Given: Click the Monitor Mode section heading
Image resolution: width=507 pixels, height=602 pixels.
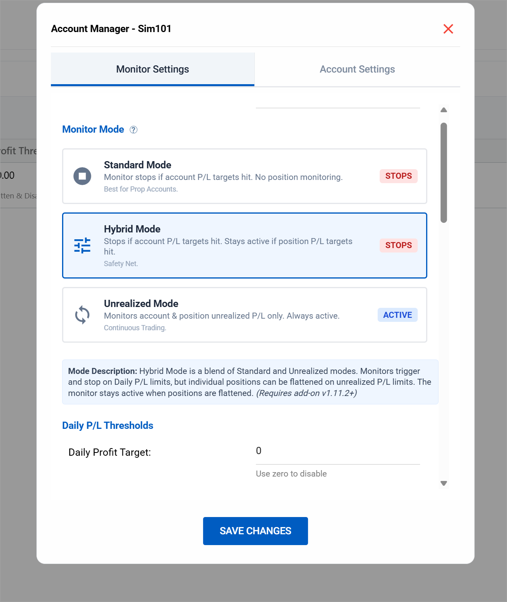Looking at the screenshot, I should pos(93,129).
